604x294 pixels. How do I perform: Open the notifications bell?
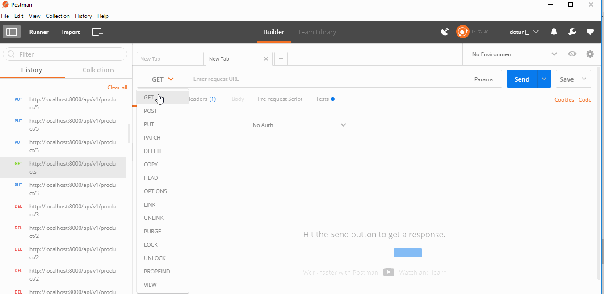pos(554,32)
